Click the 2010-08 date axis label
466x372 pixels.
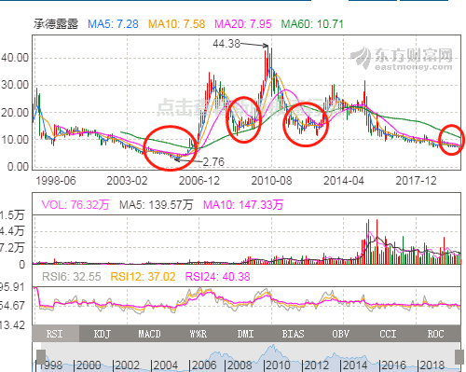coord(271,181)
